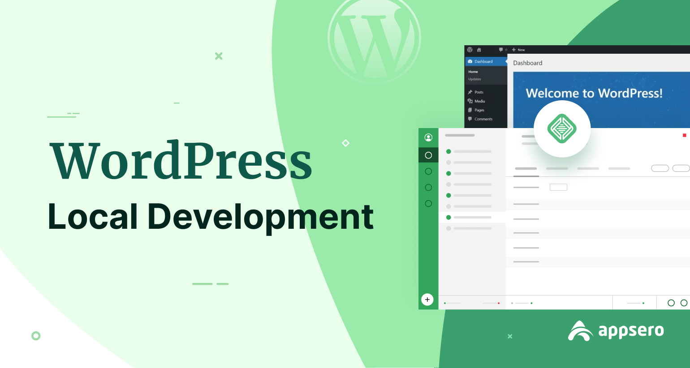
Task: Click the Local app logo circle
Action: (x=562, y=129)
